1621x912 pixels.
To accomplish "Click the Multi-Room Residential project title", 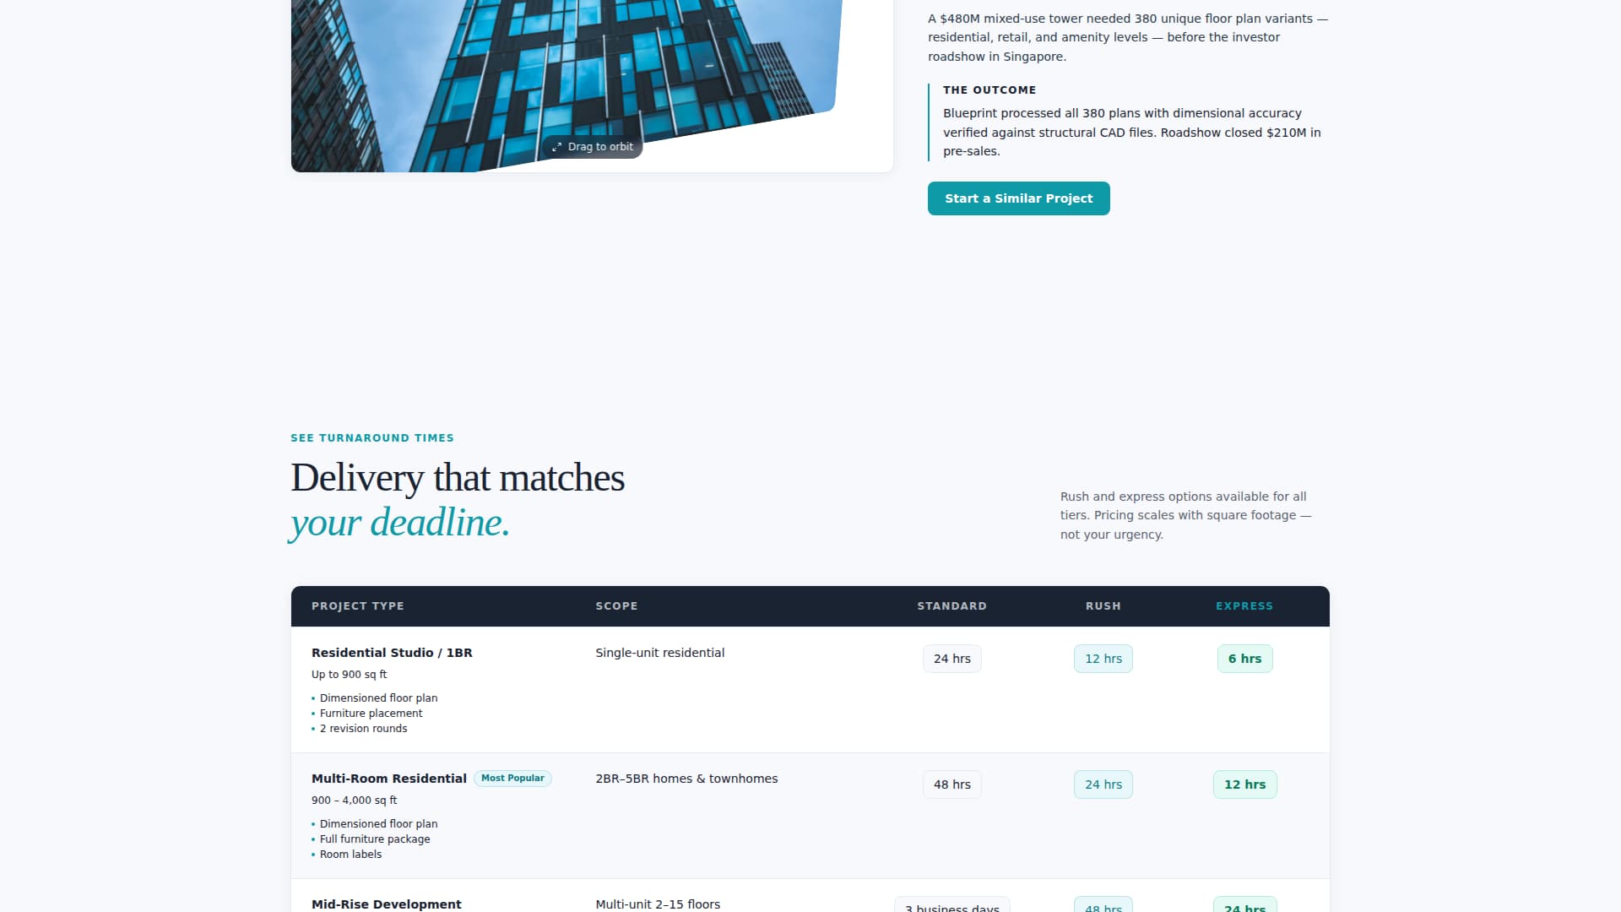I will point(389,778).
